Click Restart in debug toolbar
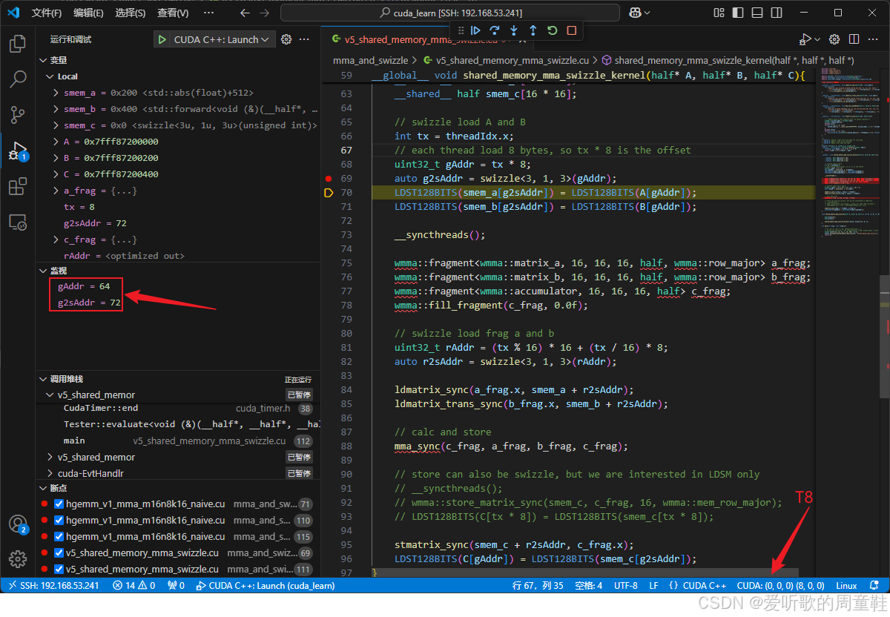Image resolution: width=890 pixels, height=617 pixels. pyautogui.click(x=553, y=30)
